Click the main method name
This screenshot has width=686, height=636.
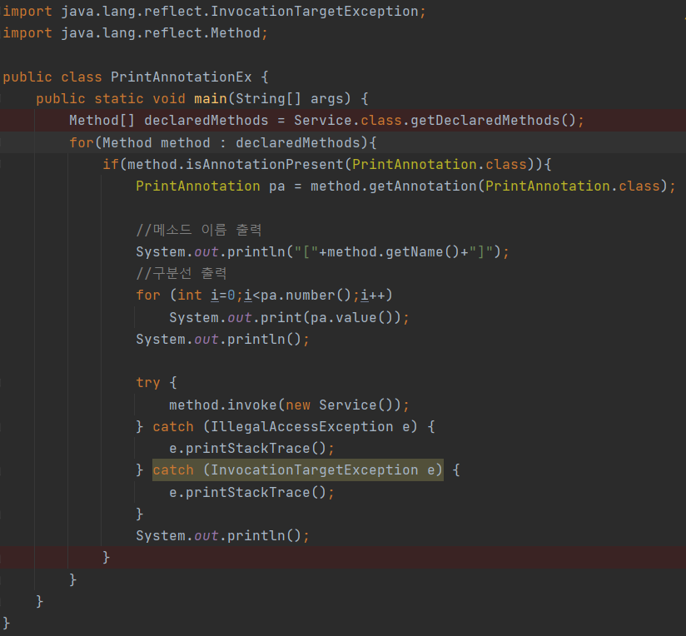pyautogui.click(x=211, y=99)
